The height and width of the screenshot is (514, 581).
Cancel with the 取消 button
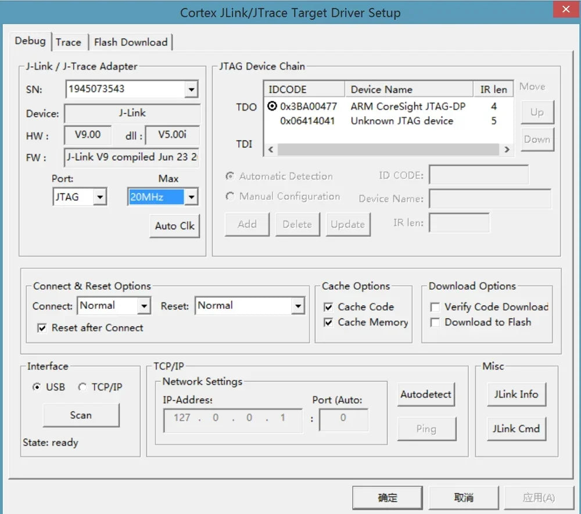pyautogui.click(x=464, y=498)
